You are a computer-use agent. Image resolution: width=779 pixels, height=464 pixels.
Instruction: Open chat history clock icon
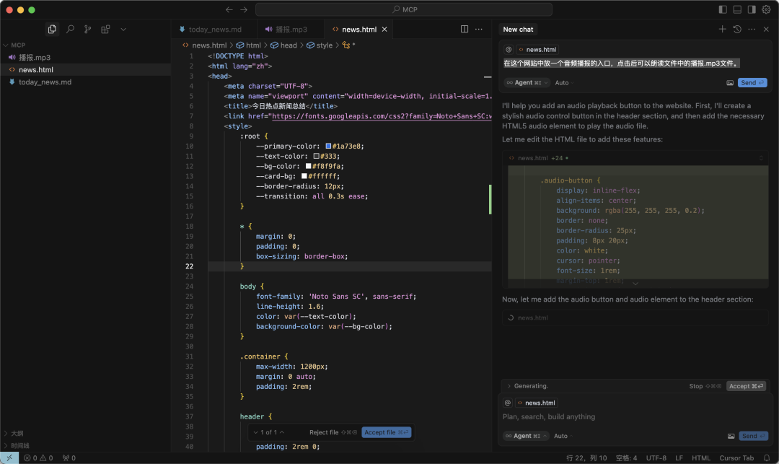coord(737,30)
